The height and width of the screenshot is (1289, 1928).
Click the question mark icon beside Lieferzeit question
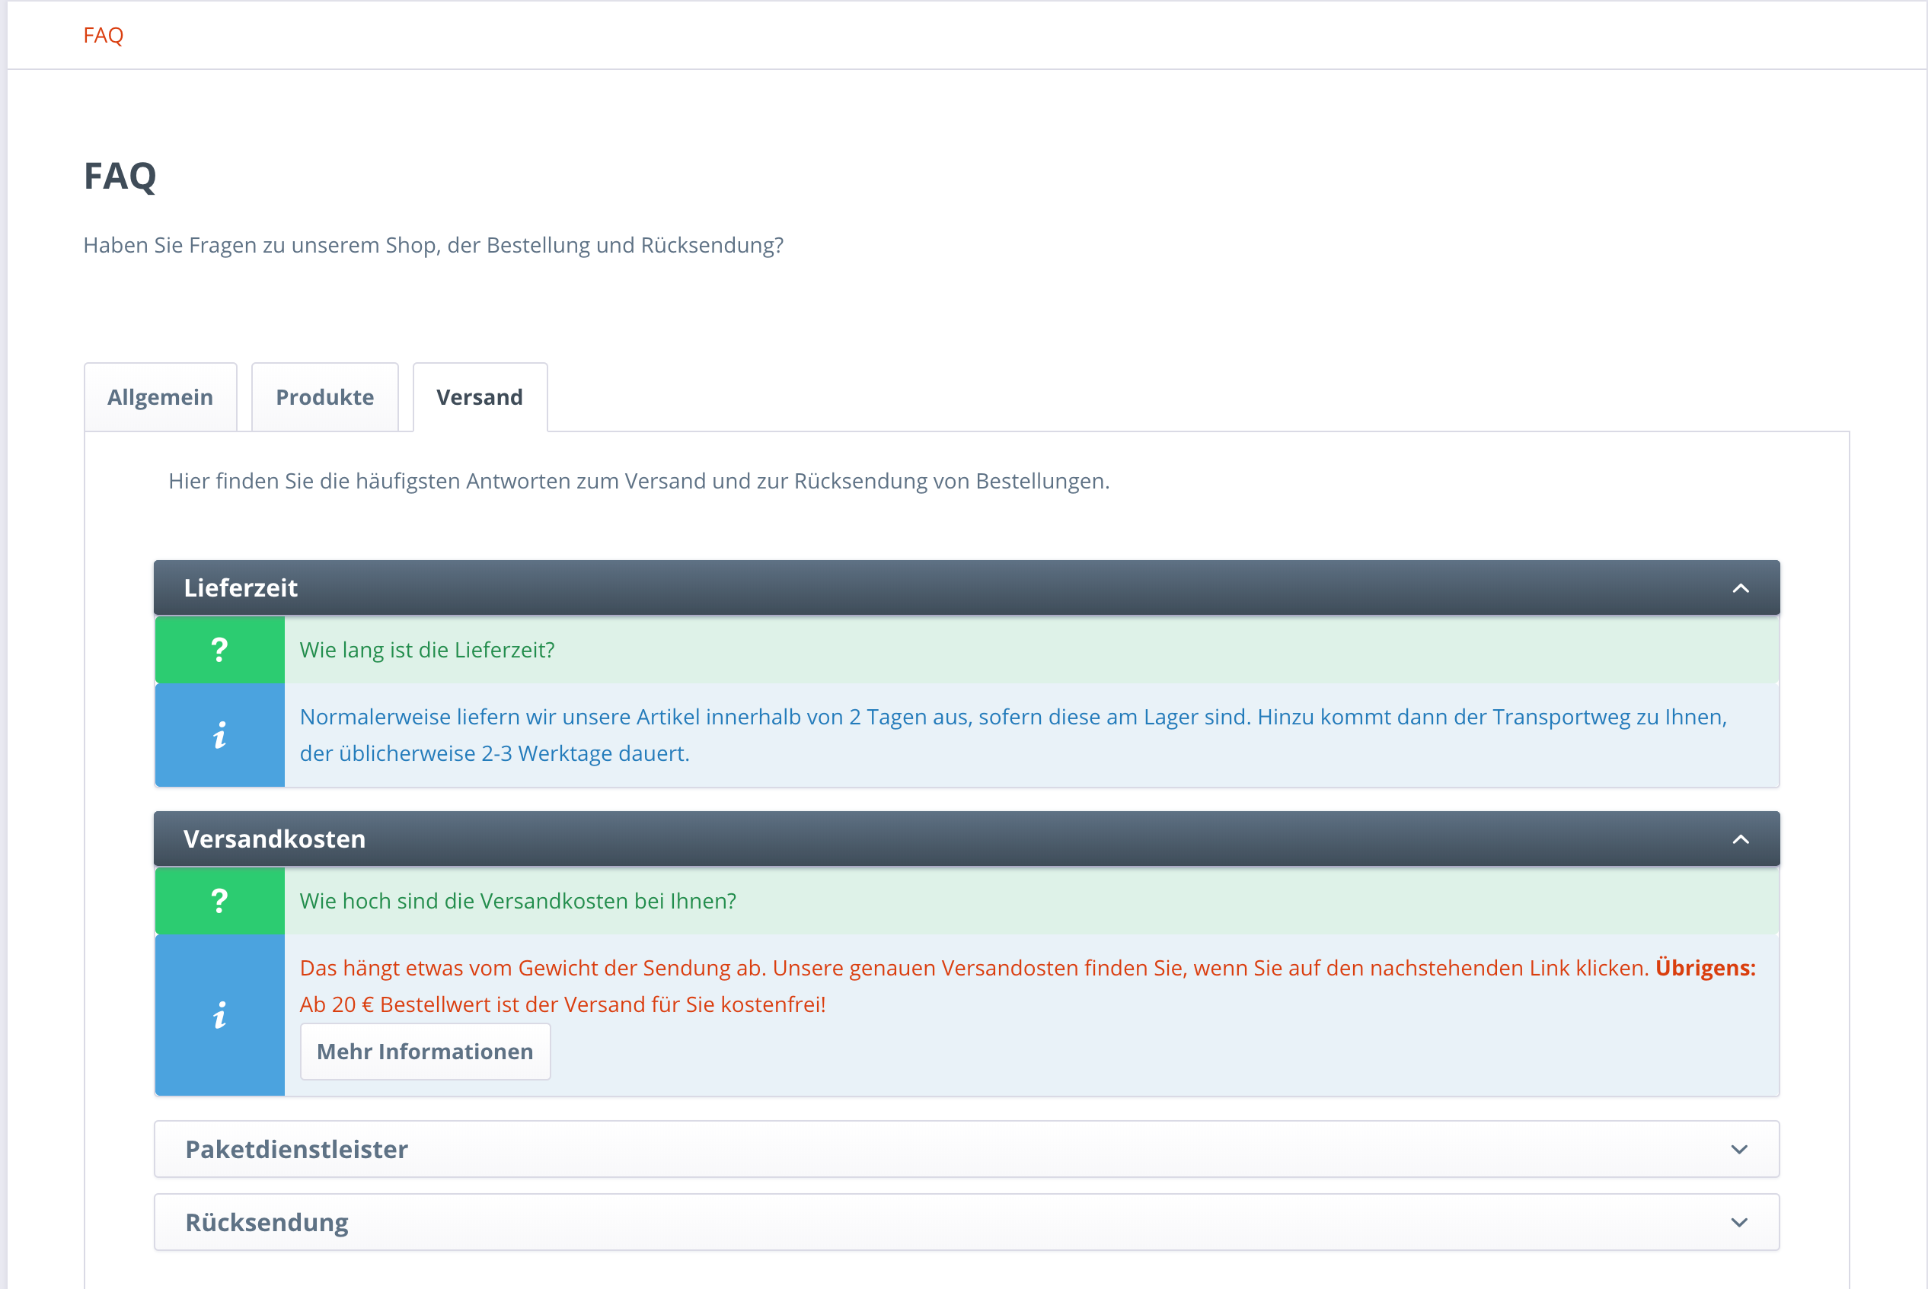click(219, 649)
